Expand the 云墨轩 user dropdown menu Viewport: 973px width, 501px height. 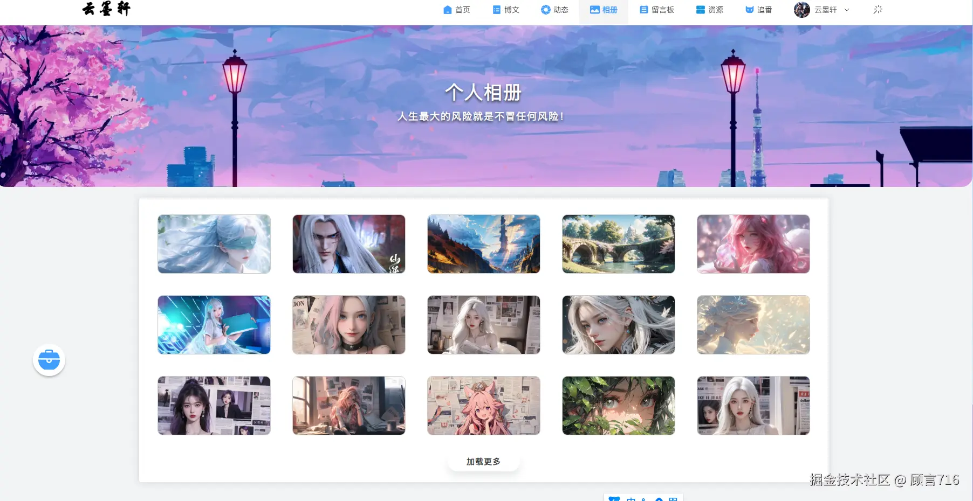pos(821,10)
